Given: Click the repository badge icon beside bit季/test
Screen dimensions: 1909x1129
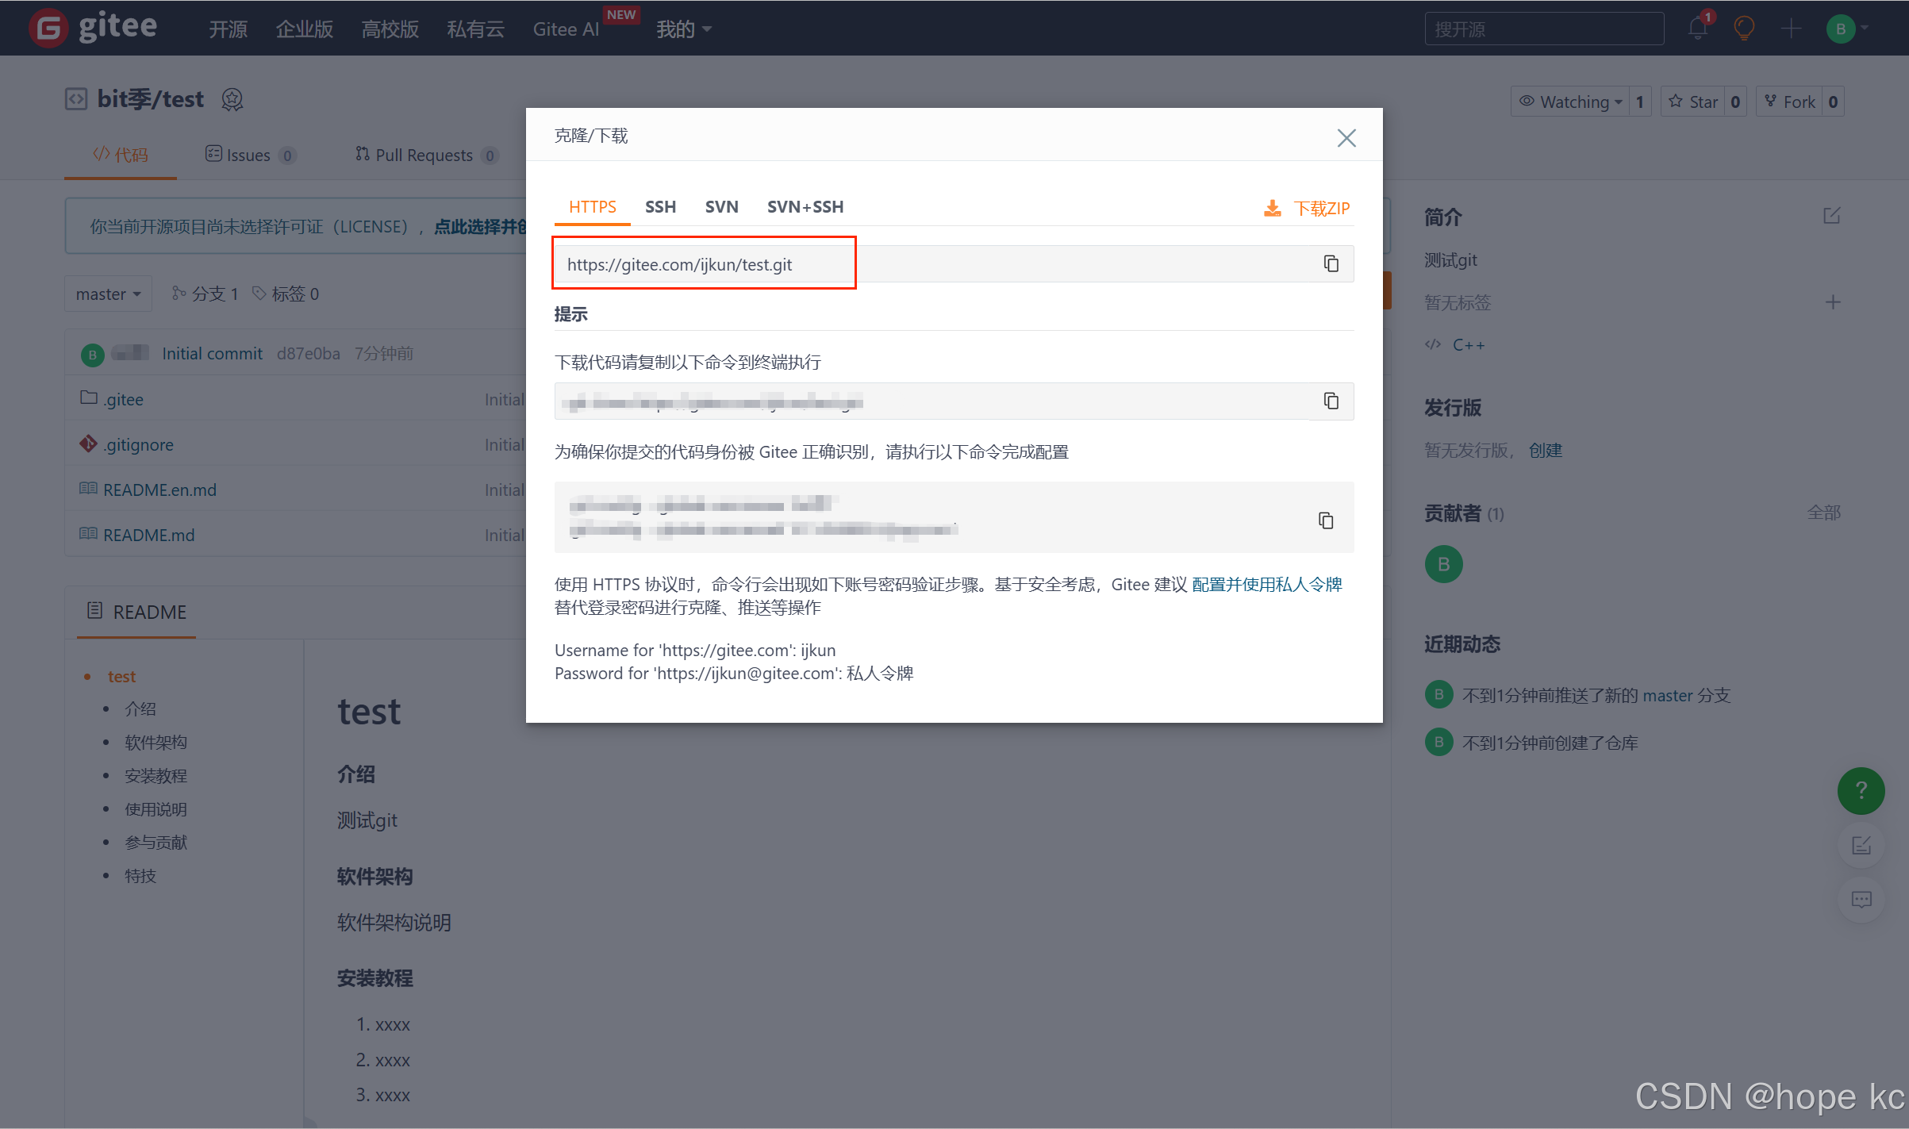Looking at the screenshot, I should point(232,99).
